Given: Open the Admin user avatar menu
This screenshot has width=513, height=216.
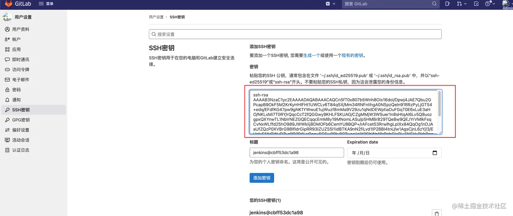Looking at the screenshot, I should pos(507,4).
